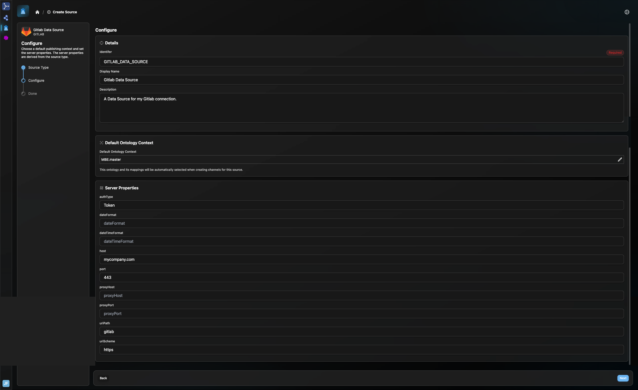Click the Create Source breadcrumb
The height and width of the screenshot is (390, 638).
coord(64,12)
